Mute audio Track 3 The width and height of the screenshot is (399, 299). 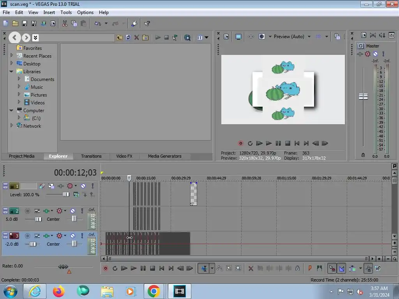tap(72, 236)
